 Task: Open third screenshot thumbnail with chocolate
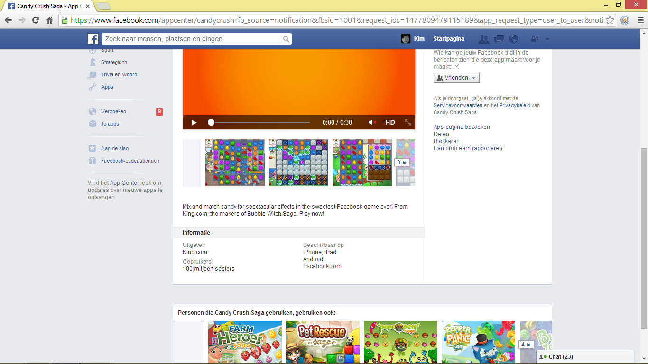tap(362, 163)
